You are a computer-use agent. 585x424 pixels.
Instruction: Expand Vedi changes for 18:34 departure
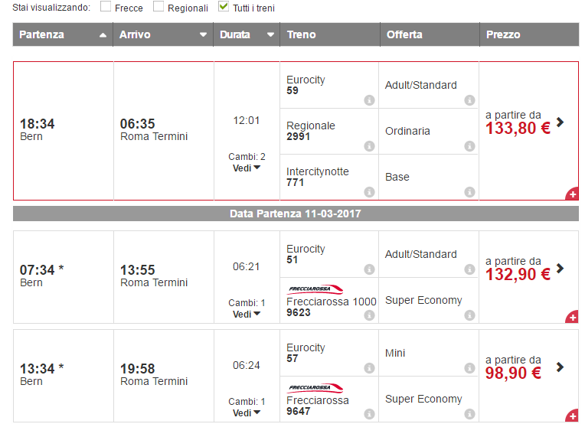click(247, 168)
